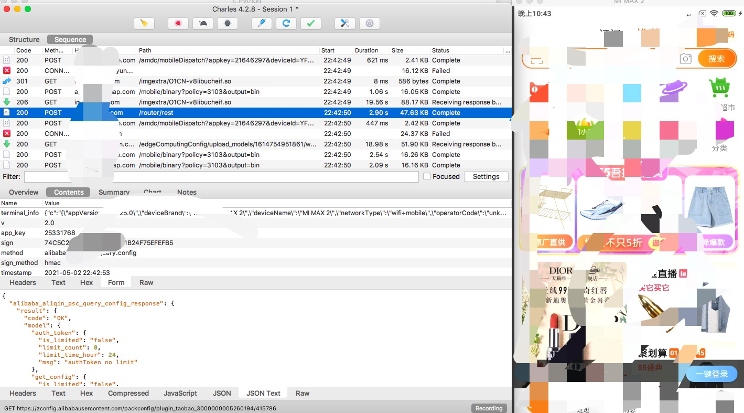Show the response JSON Text tab
Screen dimensions: 744x413
(263, 393)
